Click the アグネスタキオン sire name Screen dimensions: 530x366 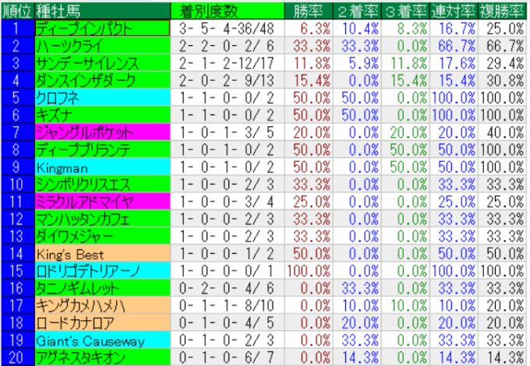click(x=101, y=357)
